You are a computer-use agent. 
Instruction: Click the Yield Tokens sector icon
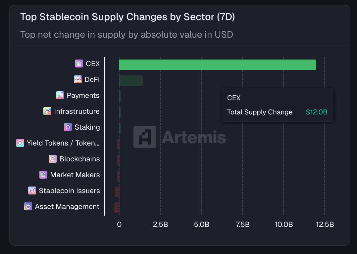20,143
